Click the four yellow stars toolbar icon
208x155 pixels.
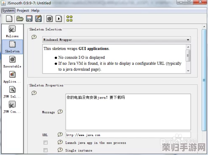[x=69, y=18]
